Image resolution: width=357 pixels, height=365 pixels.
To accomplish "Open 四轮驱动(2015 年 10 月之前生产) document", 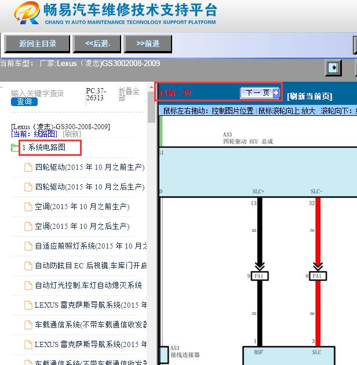I will [90, 167].
